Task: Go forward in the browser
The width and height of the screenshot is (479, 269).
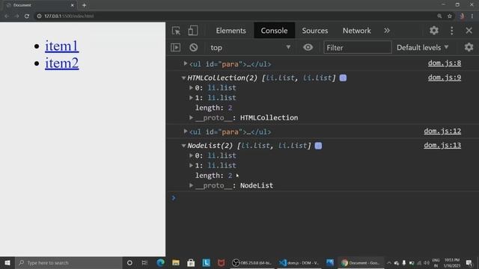Action: (16, 16)
